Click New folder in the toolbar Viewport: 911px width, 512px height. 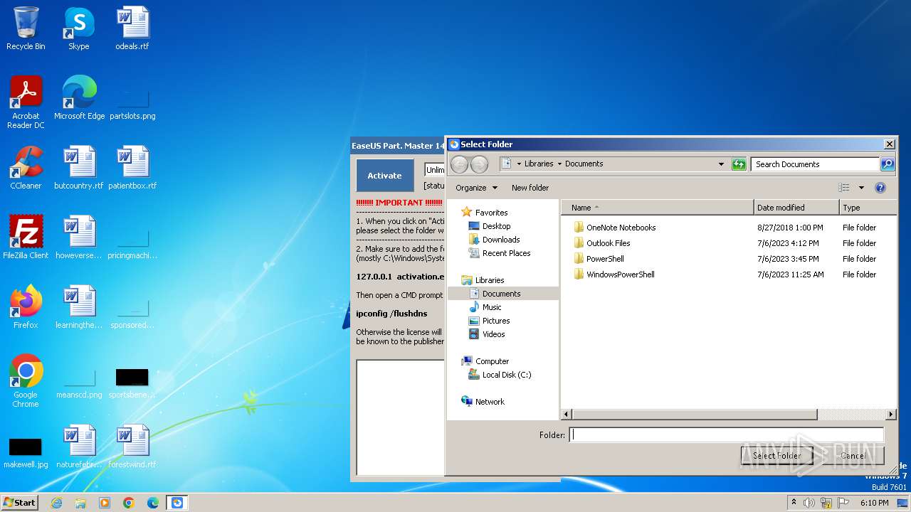530,188
